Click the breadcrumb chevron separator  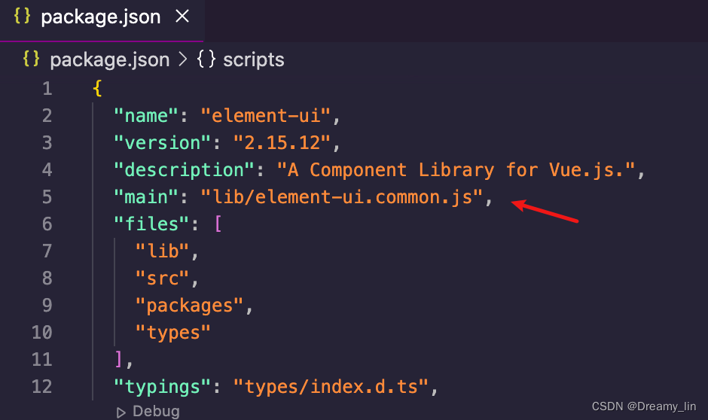click(x=182, y=59)
